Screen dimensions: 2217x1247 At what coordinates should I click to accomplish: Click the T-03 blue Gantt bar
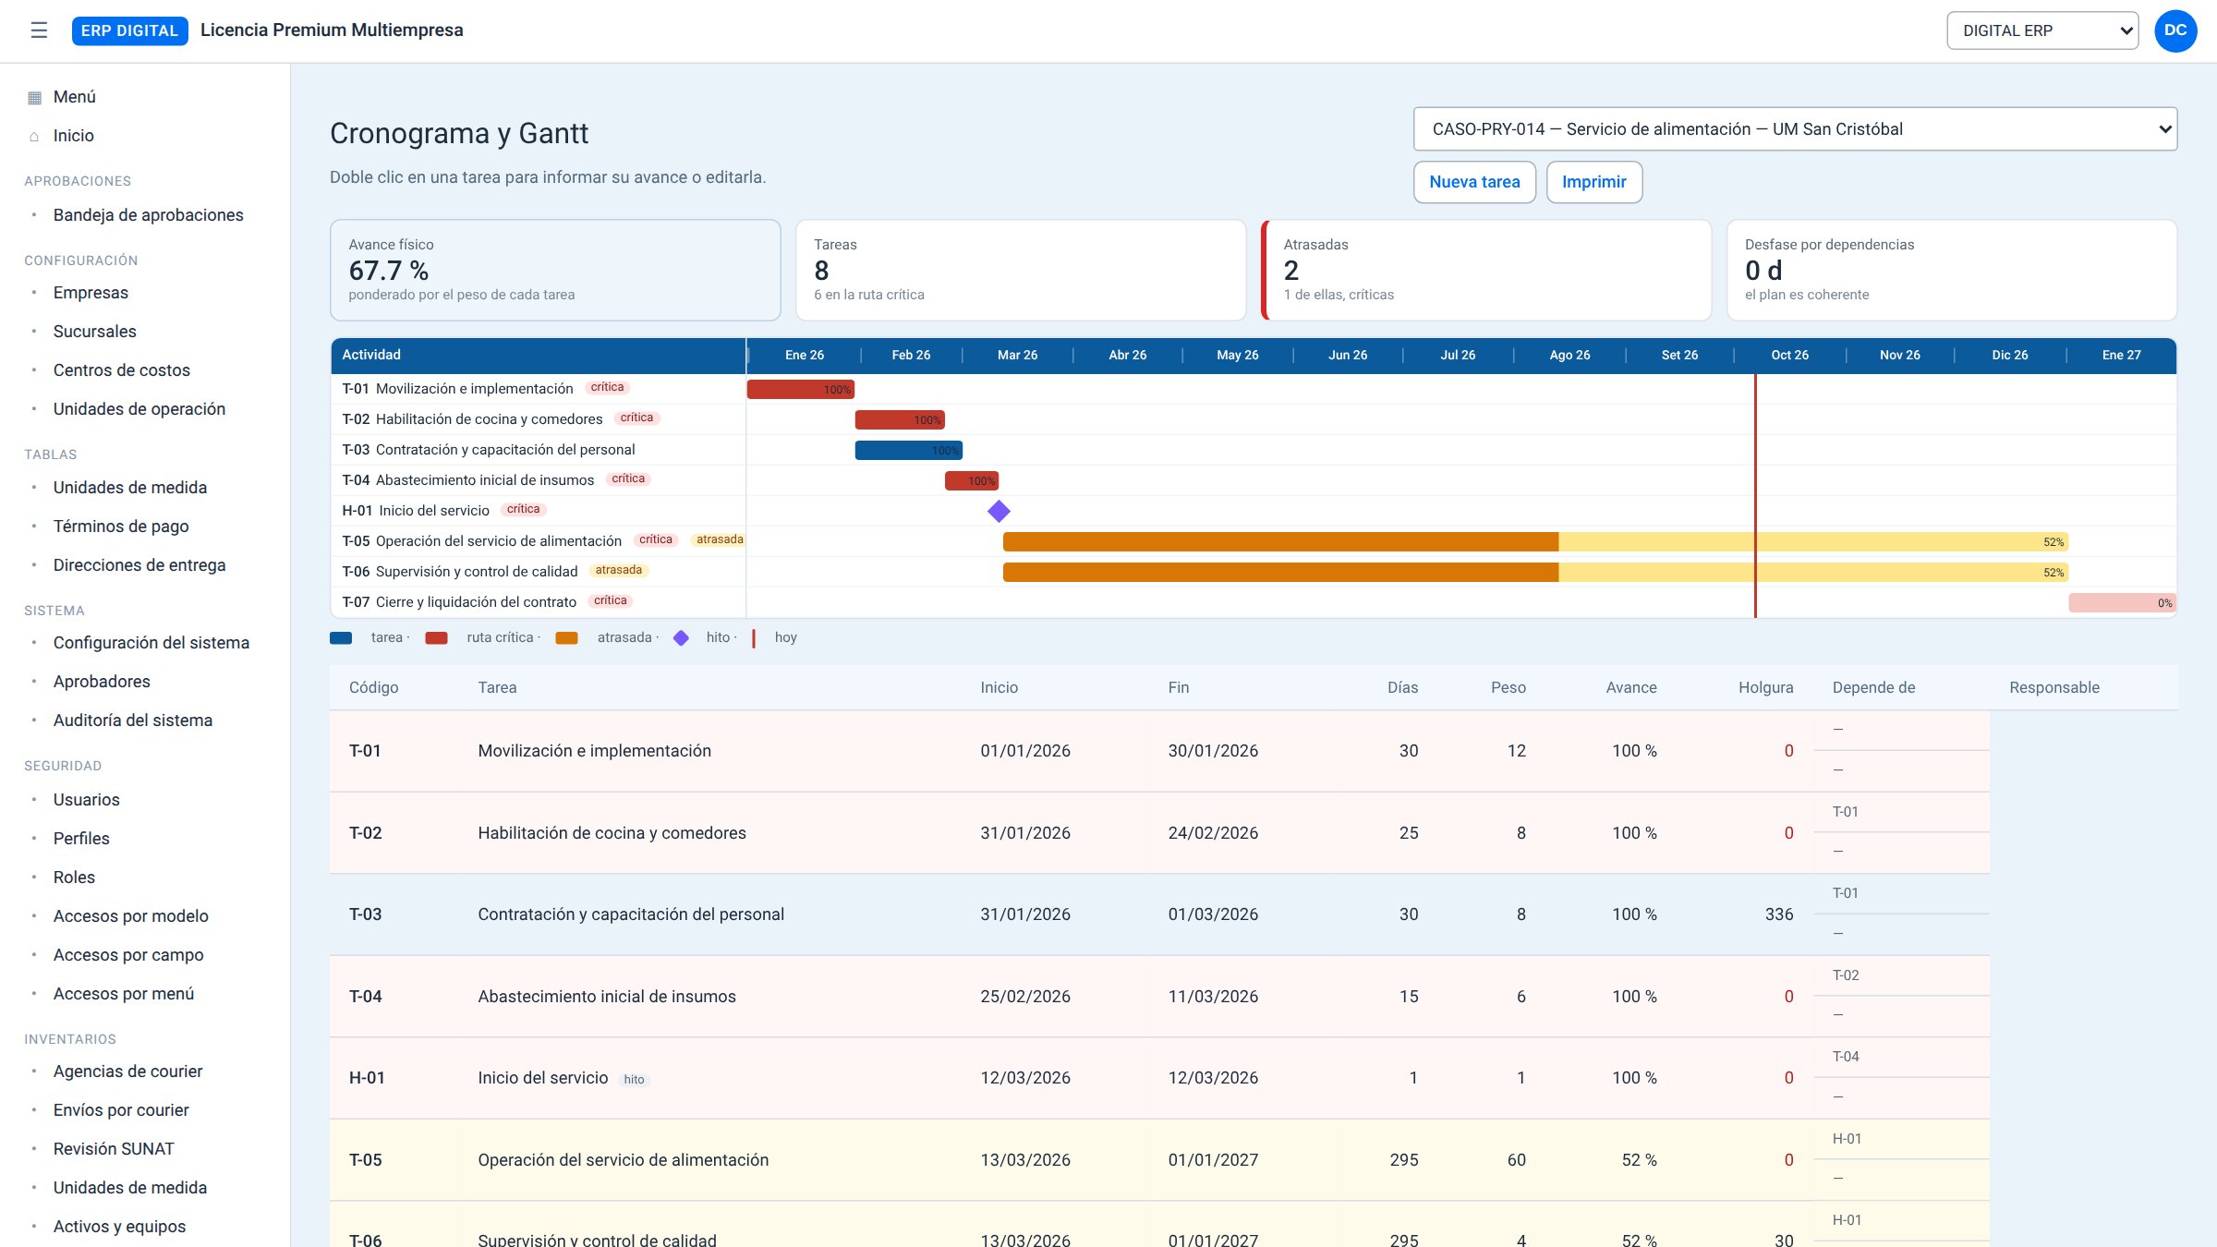(909, 451)
